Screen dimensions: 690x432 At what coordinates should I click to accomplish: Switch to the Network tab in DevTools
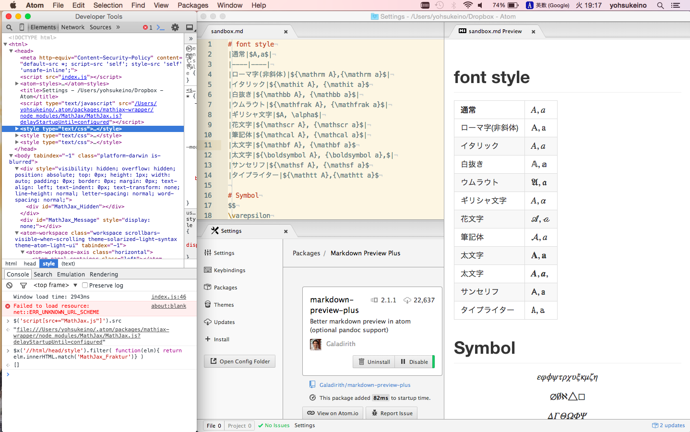(x=73, y=27)
